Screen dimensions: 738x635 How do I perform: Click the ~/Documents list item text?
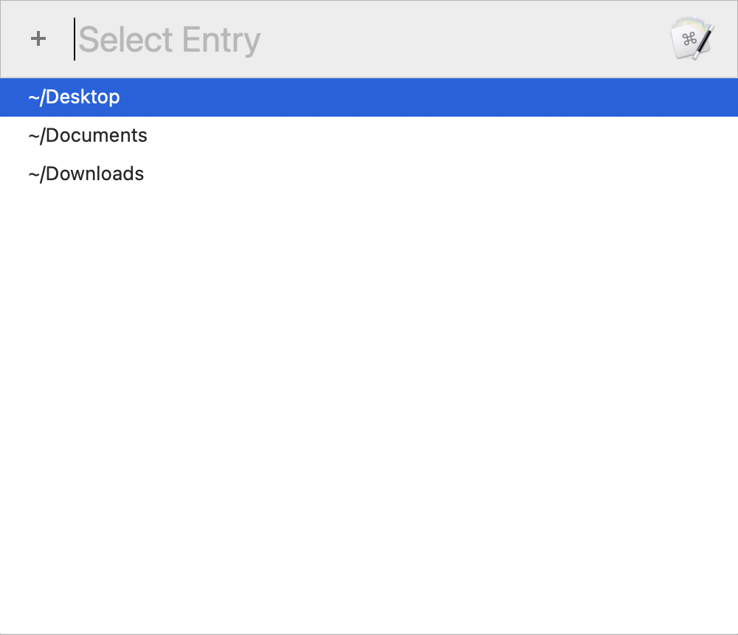tap(88, 136)
